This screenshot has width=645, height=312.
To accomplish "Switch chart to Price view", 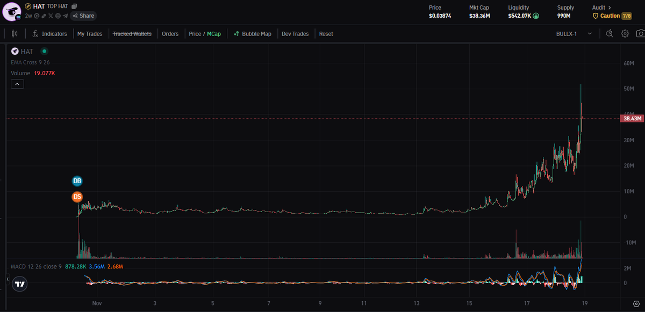I will 195,34.
